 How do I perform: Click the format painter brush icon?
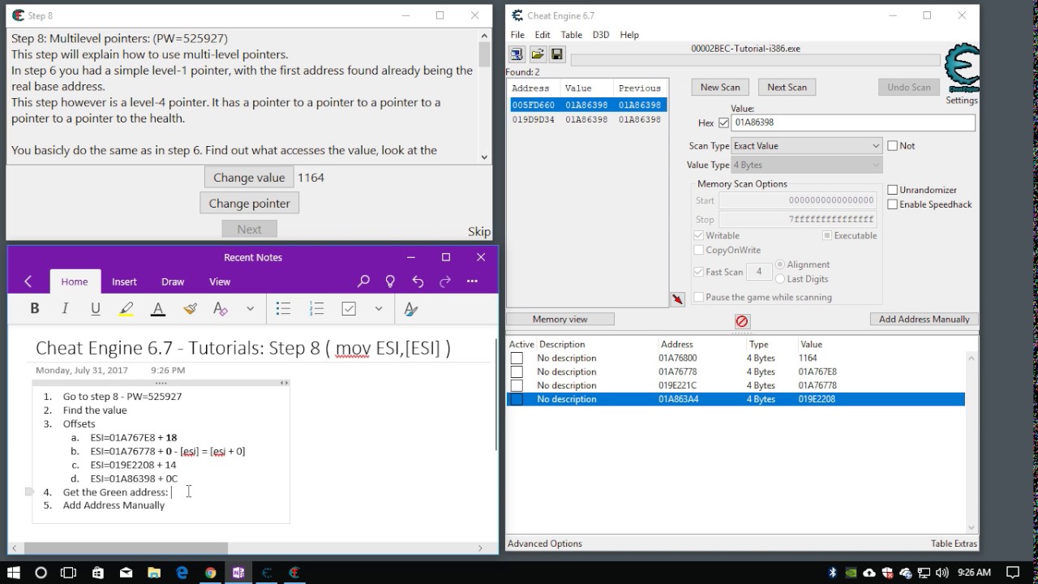point(190,308)
